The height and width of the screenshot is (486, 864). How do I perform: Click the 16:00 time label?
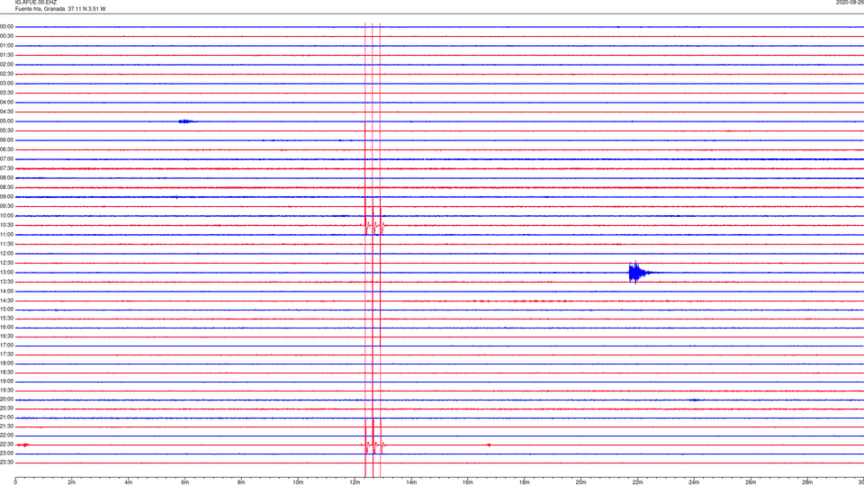[7, 328]
